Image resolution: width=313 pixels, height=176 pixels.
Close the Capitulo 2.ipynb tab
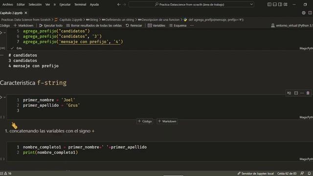point(26,13)
